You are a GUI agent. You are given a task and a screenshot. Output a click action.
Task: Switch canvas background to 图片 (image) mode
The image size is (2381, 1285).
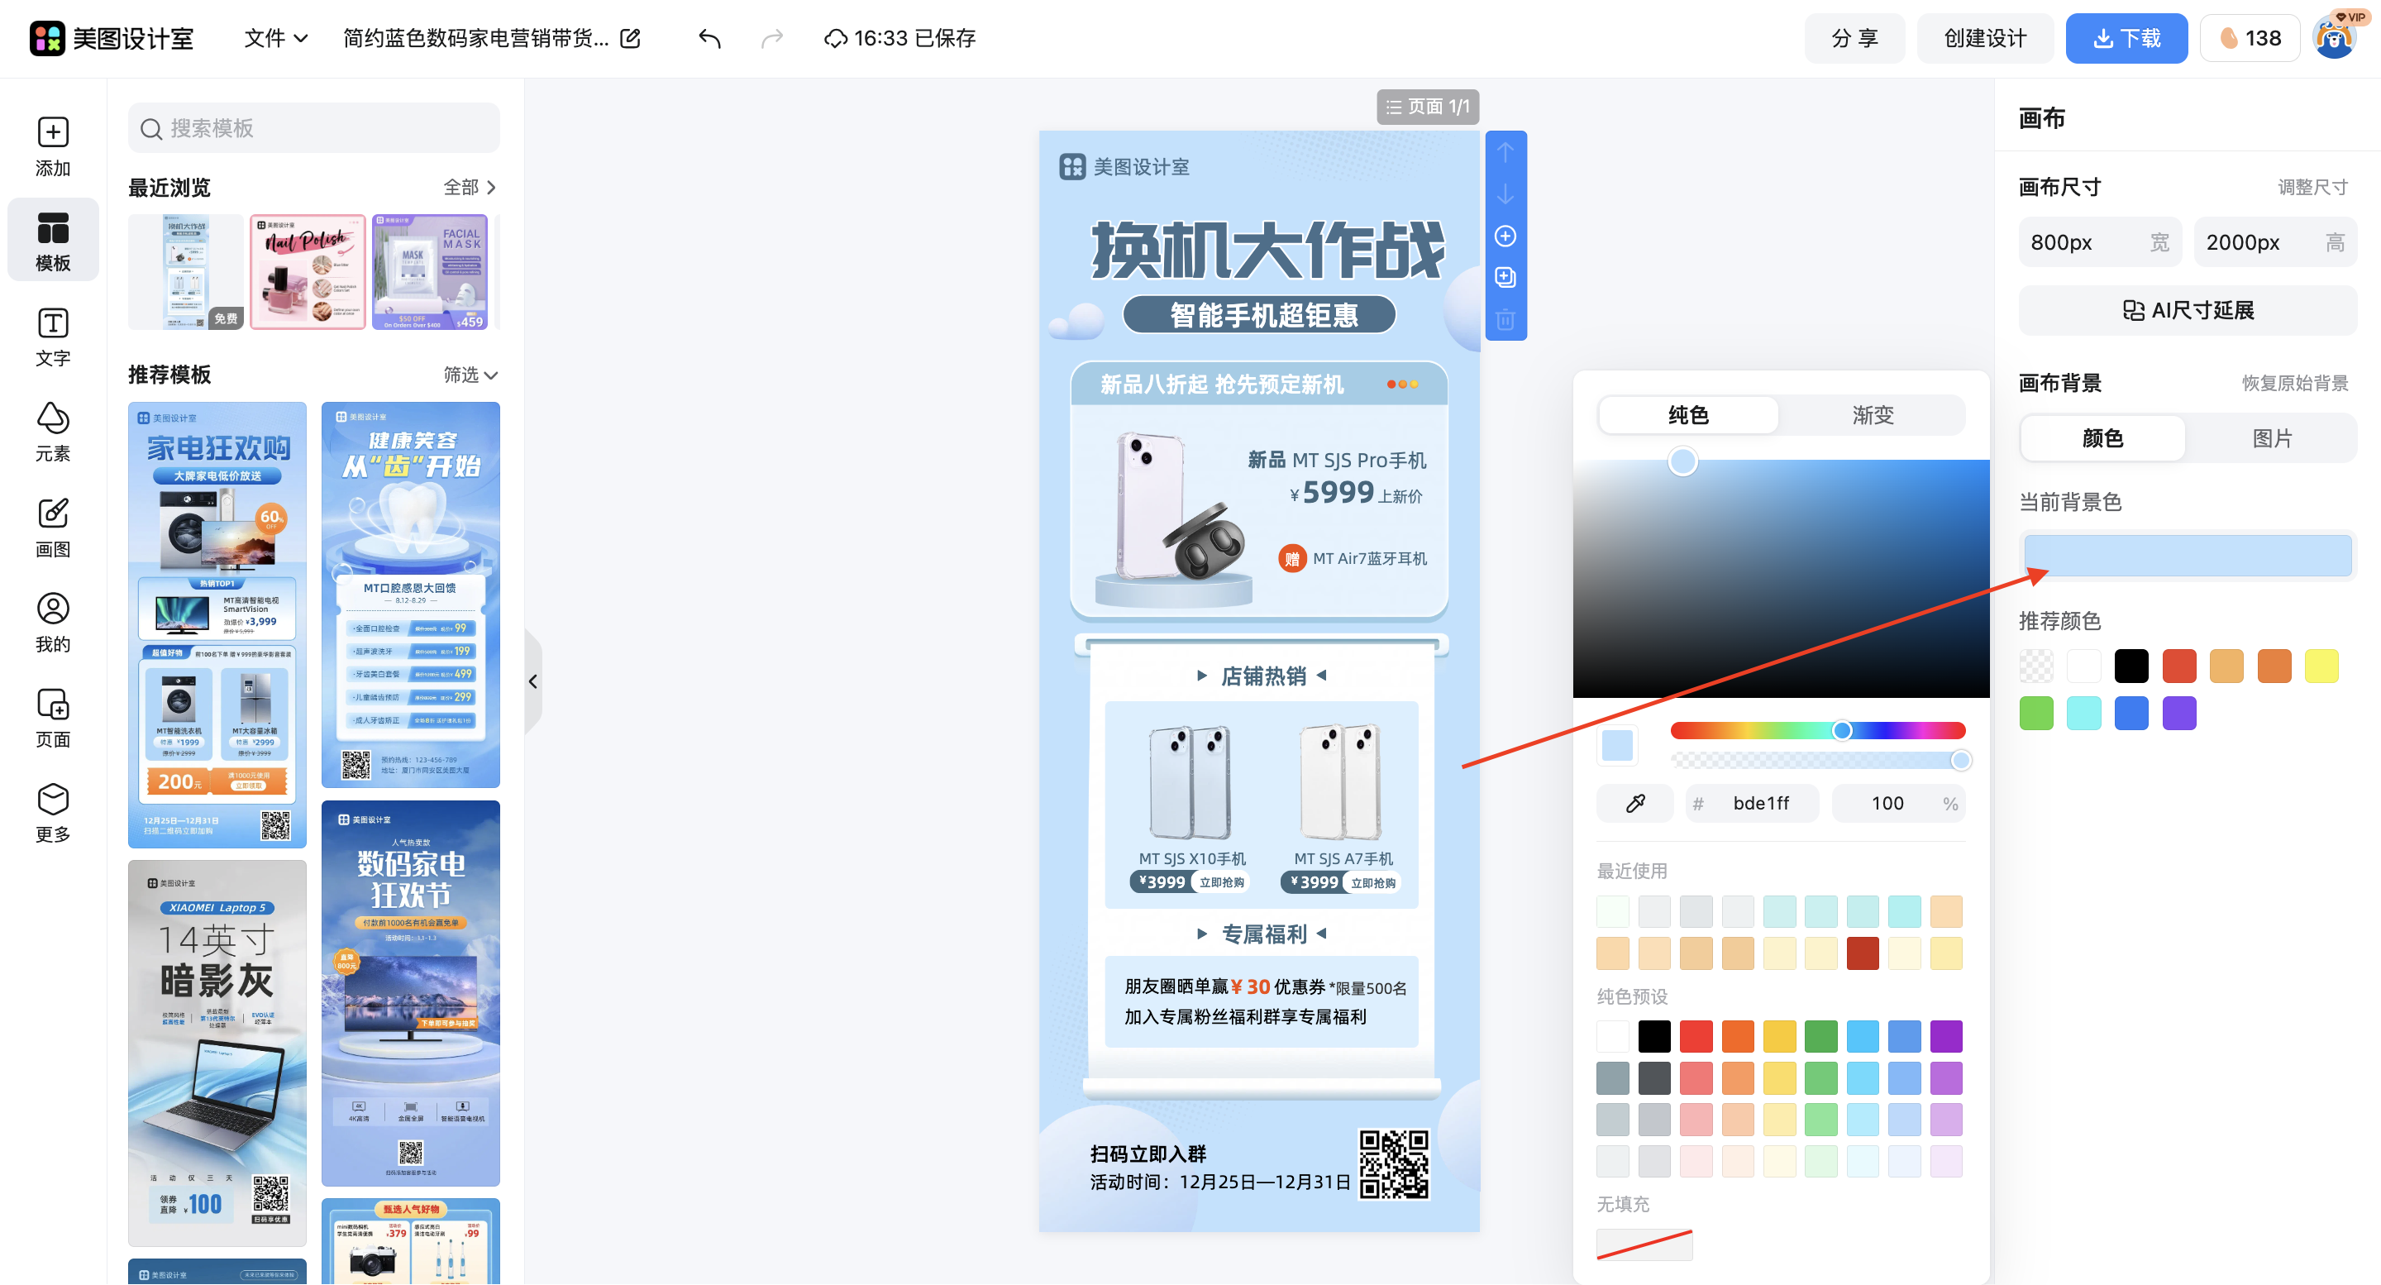pyautogui.click(x=2273, y=438)
